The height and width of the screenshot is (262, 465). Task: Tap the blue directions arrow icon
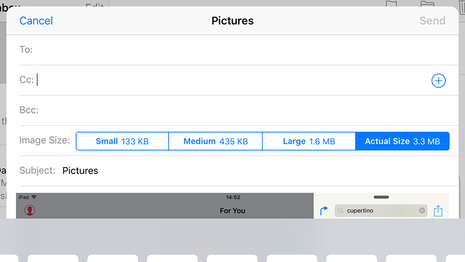(324, 210)
